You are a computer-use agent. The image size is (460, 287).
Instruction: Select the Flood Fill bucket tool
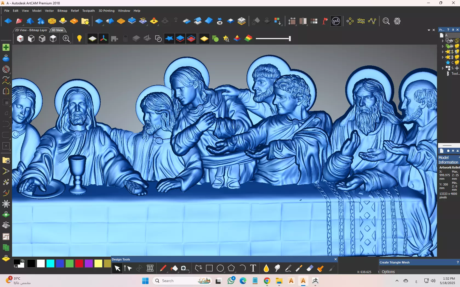tap(174, 268)
